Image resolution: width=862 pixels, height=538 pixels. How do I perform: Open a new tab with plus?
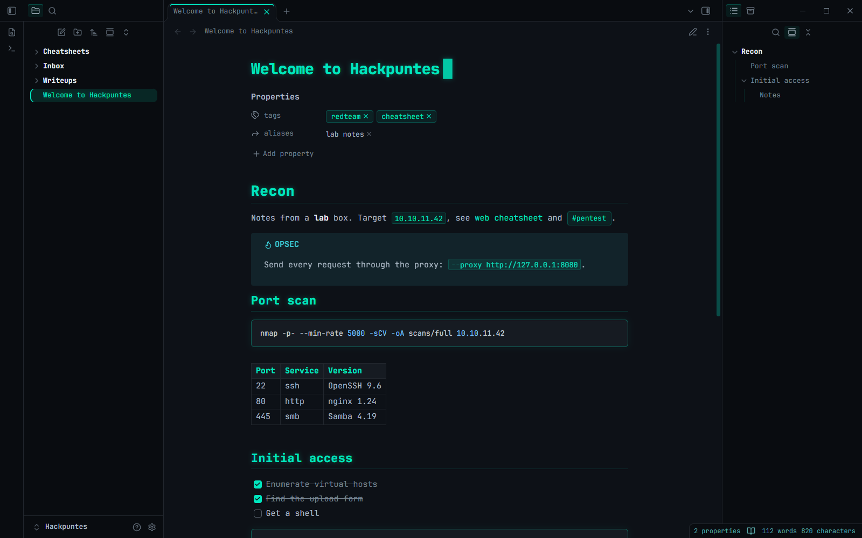click(x=287, y=11)
